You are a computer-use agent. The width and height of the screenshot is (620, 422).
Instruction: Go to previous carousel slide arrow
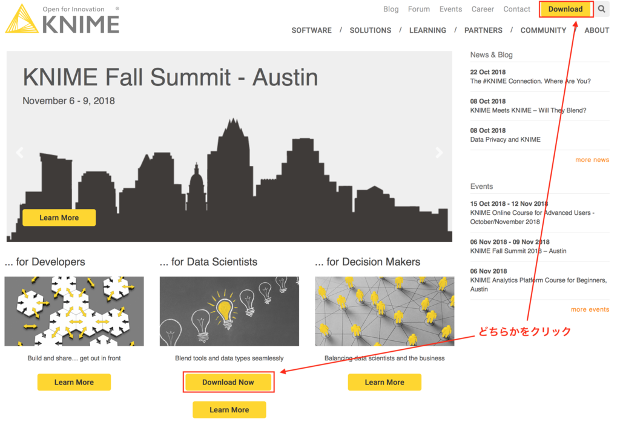(20, 152)
